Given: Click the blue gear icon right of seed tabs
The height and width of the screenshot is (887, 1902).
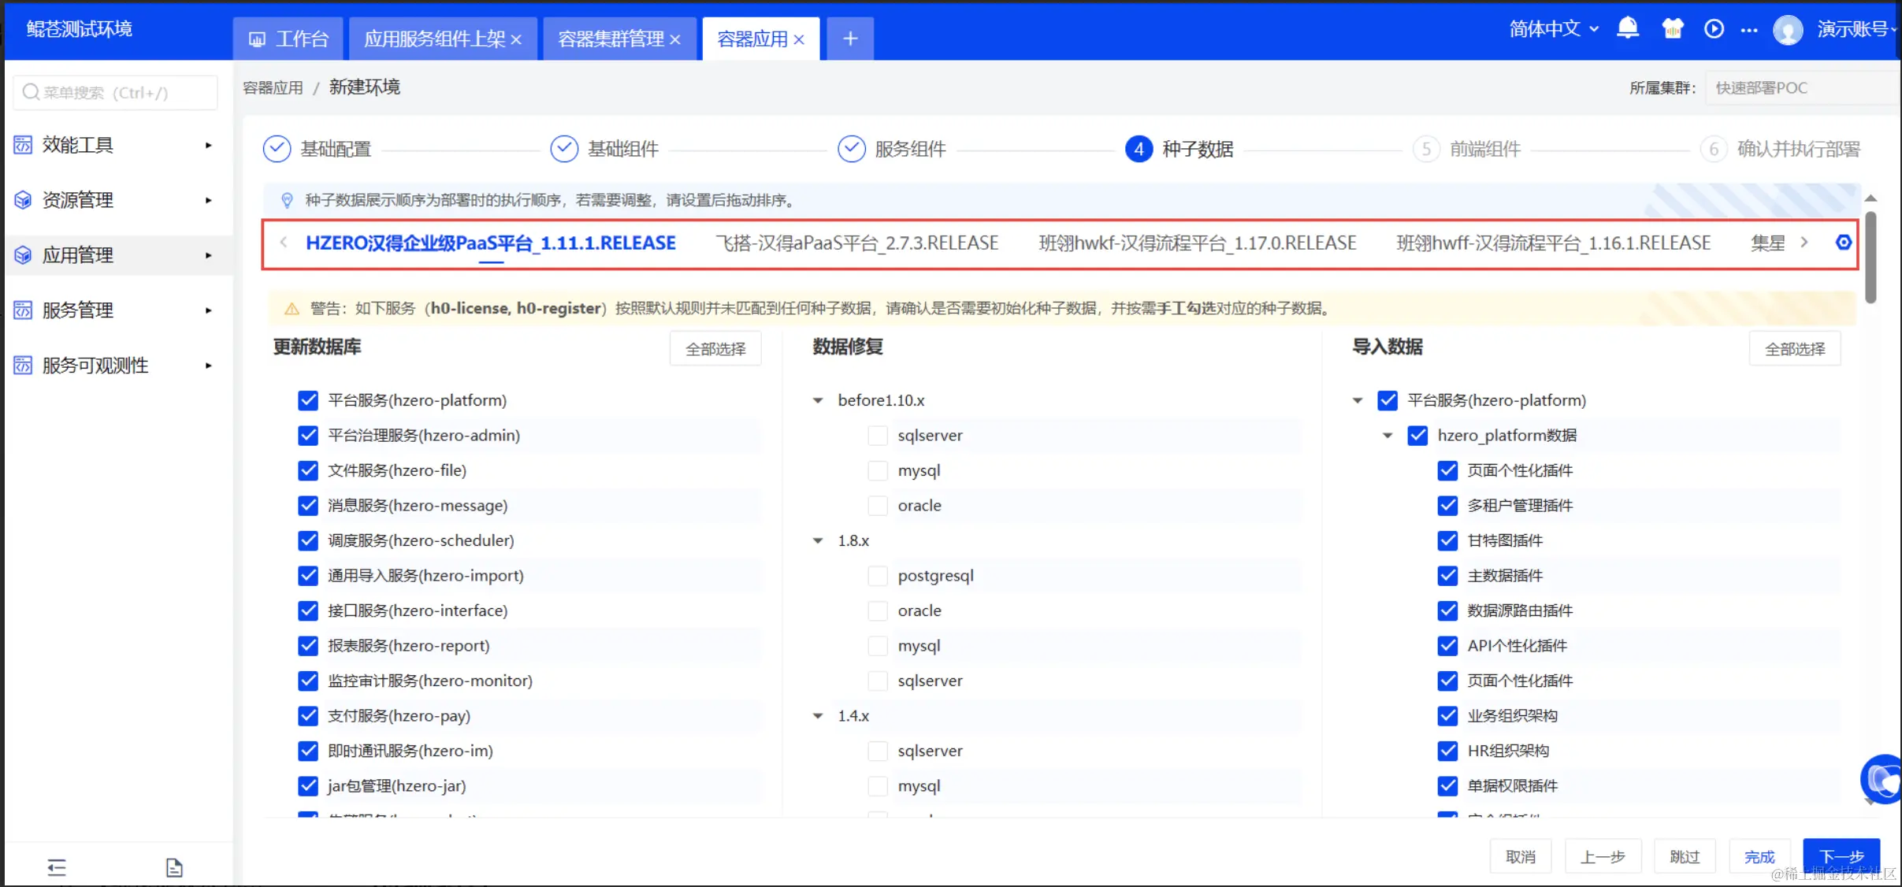Looking at the screenshot, I should pyautogui.click(x=1844, y=242).
